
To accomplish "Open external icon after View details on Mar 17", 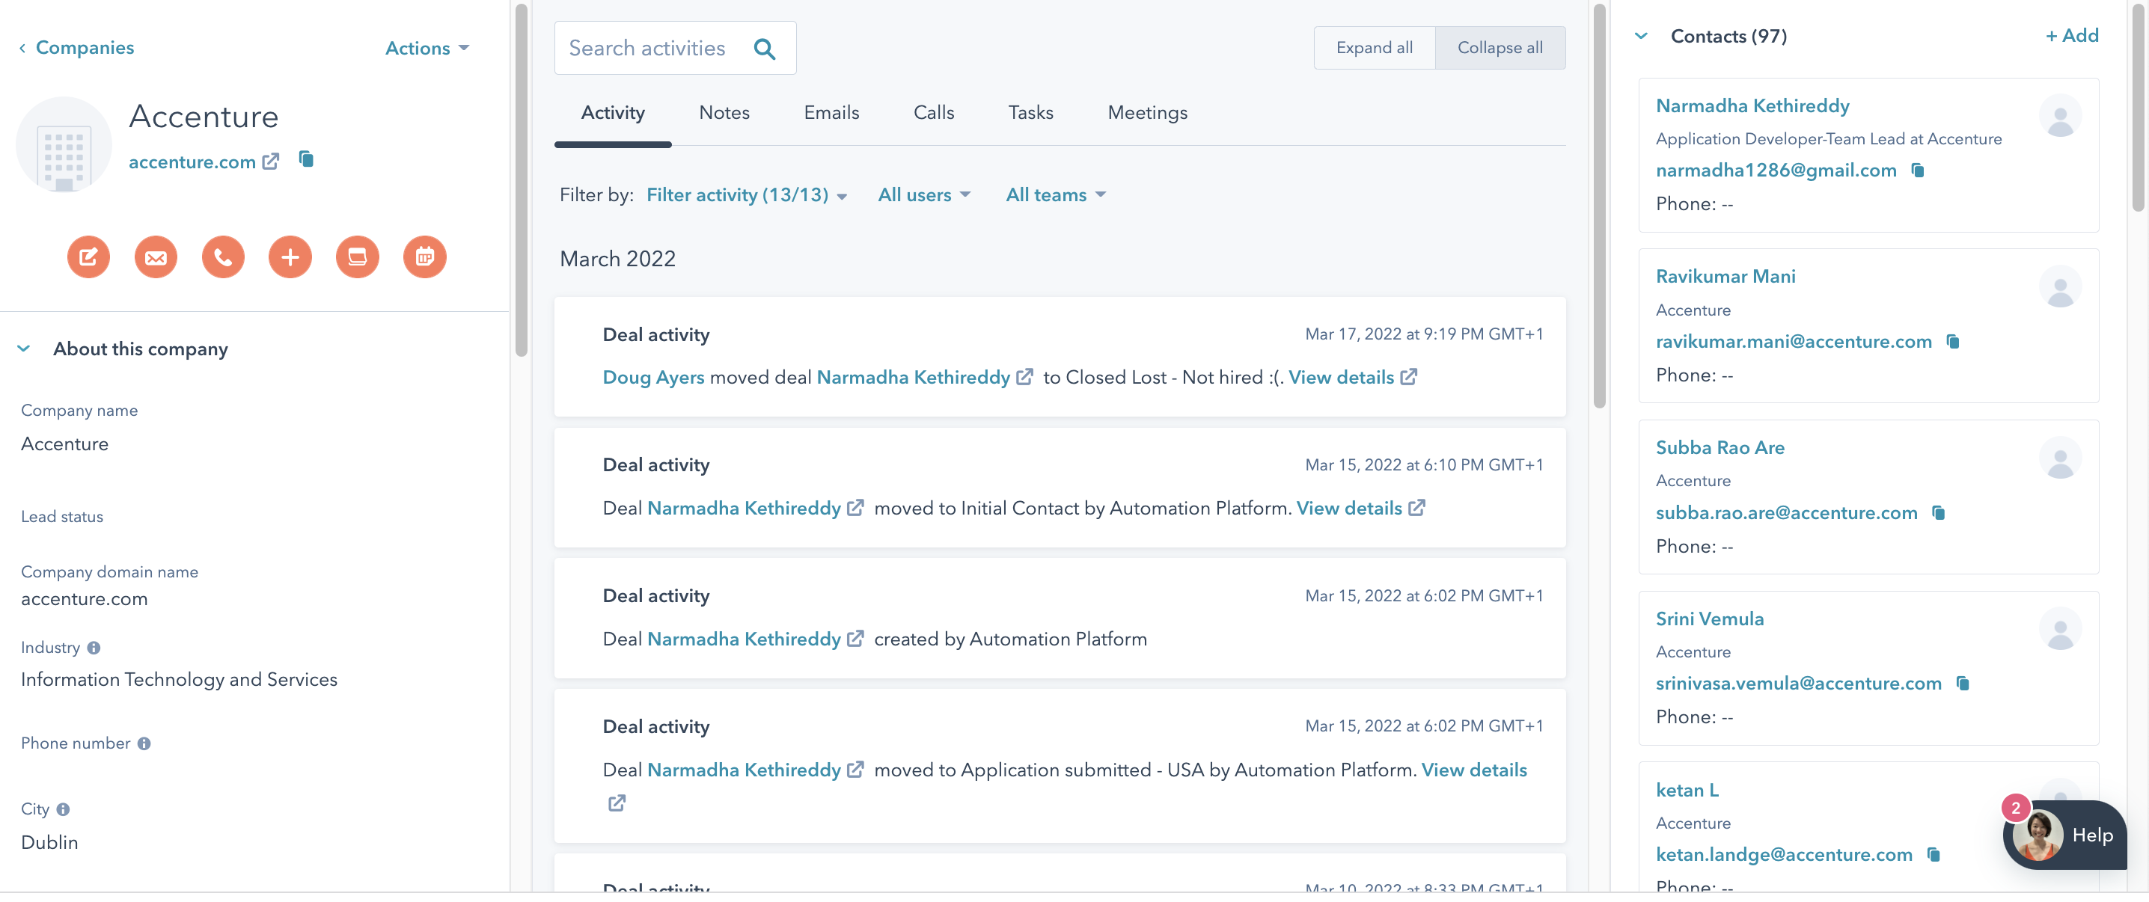I will pyautogui.click(x=1409, y=378).
